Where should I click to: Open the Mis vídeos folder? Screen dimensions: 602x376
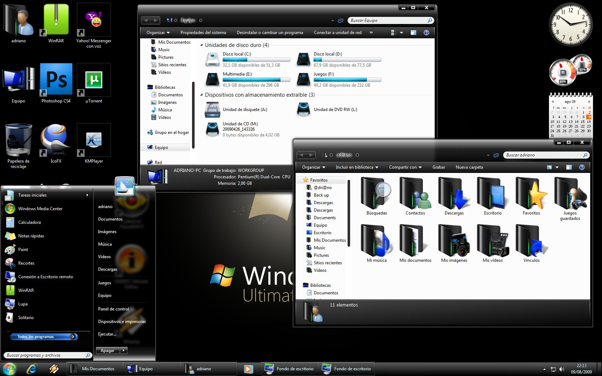tap(493, 244)
